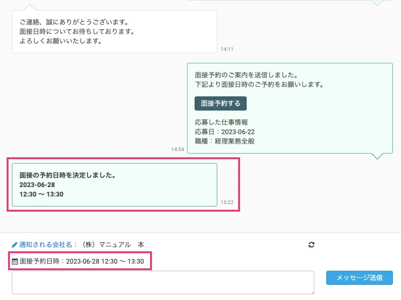The height and width of the screenshot is (300, 401).
Task: Open the 通知される会社名 link
Action: click(x=45, y=245)
